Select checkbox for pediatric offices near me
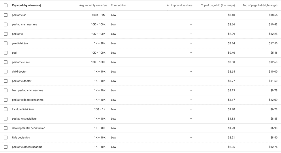Screen dimensions: 281x153 coord(5,147)
